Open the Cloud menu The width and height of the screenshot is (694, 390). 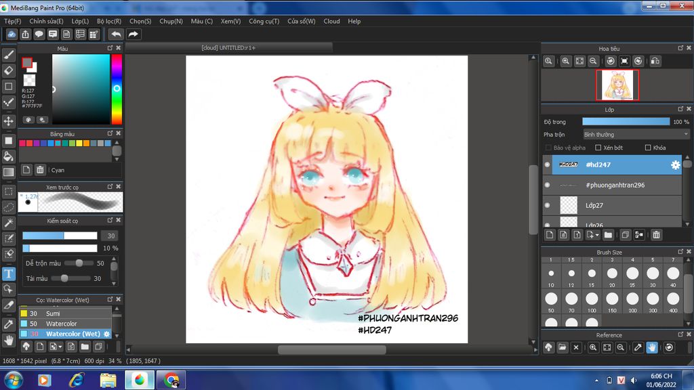pos(331,21)
